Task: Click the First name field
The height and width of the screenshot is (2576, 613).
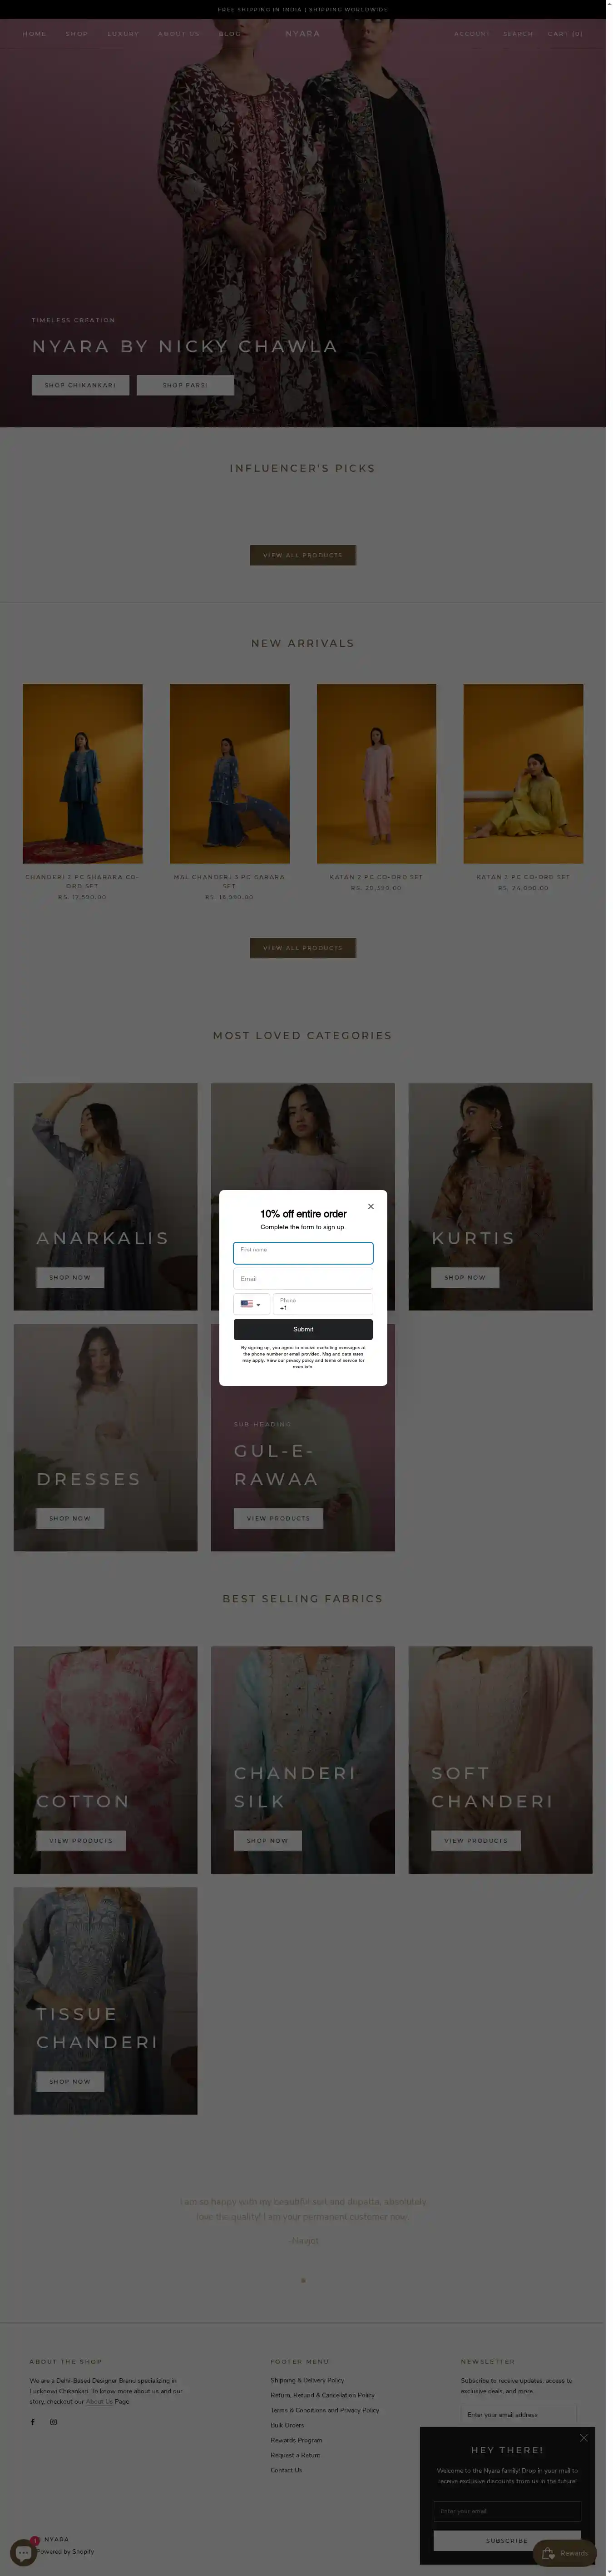Action: [302, 1253]
